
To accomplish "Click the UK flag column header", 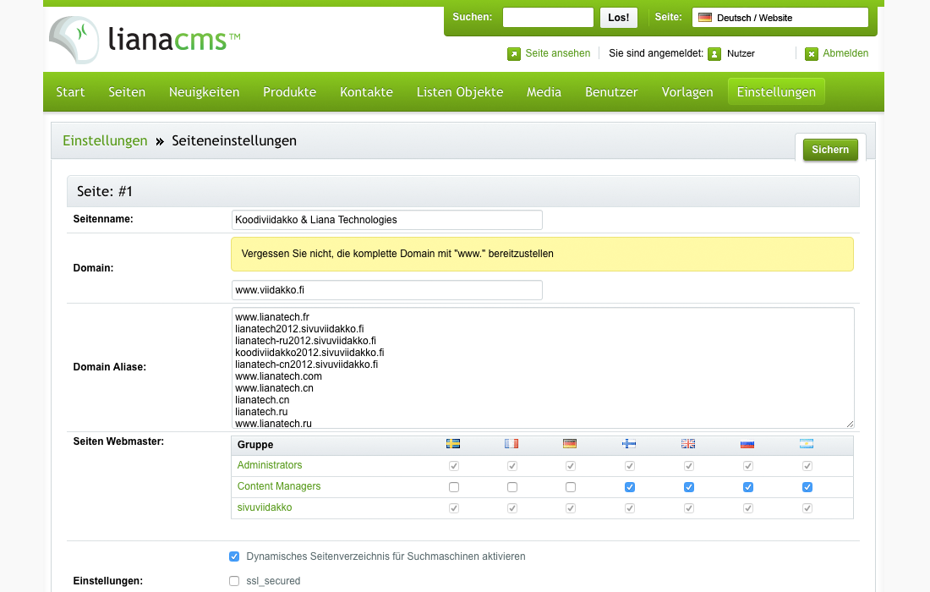I will click(688, 444).
